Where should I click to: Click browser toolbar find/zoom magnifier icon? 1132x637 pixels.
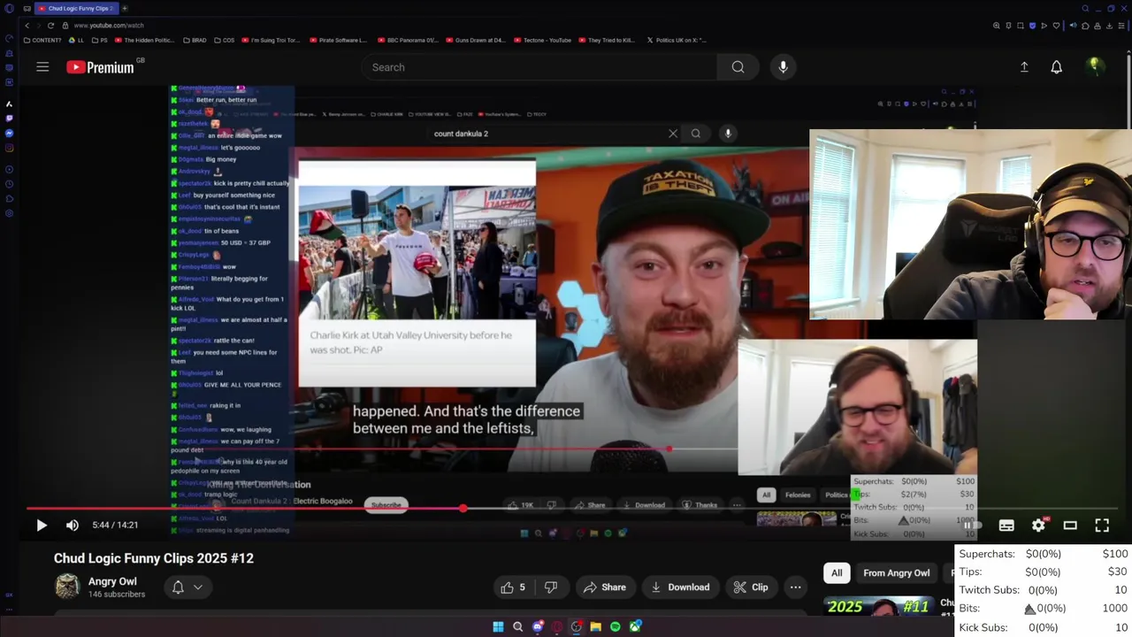click(997, 26)
